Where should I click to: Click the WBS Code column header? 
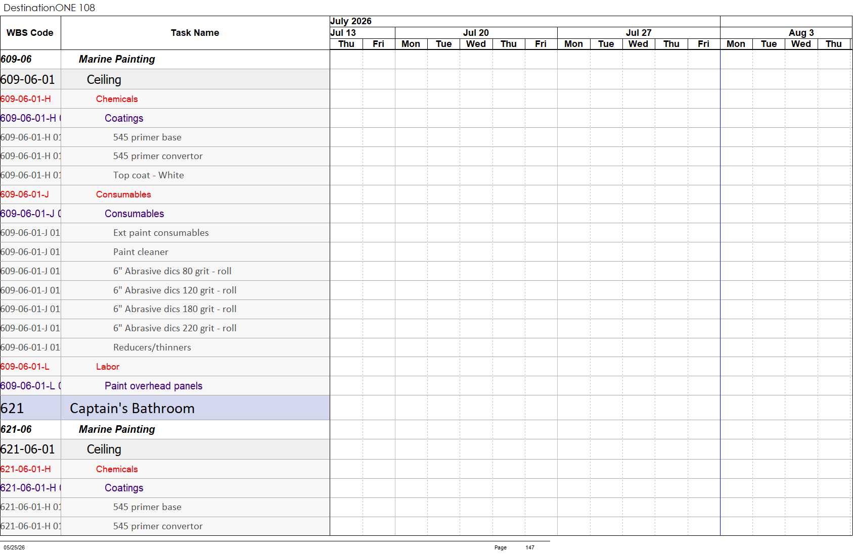[x=30, y=33]
